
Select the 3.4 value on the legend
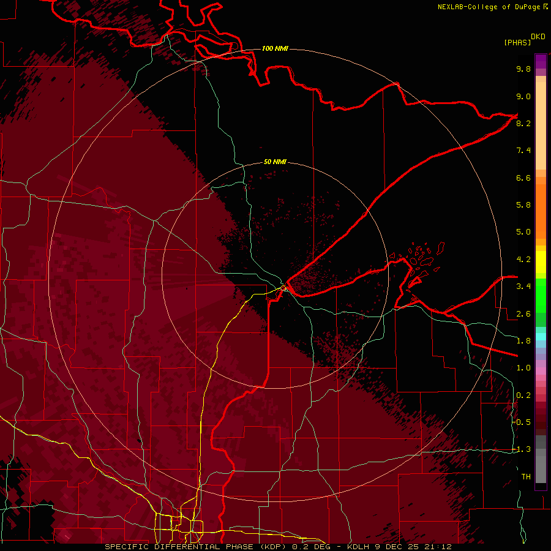click(523, 287)
